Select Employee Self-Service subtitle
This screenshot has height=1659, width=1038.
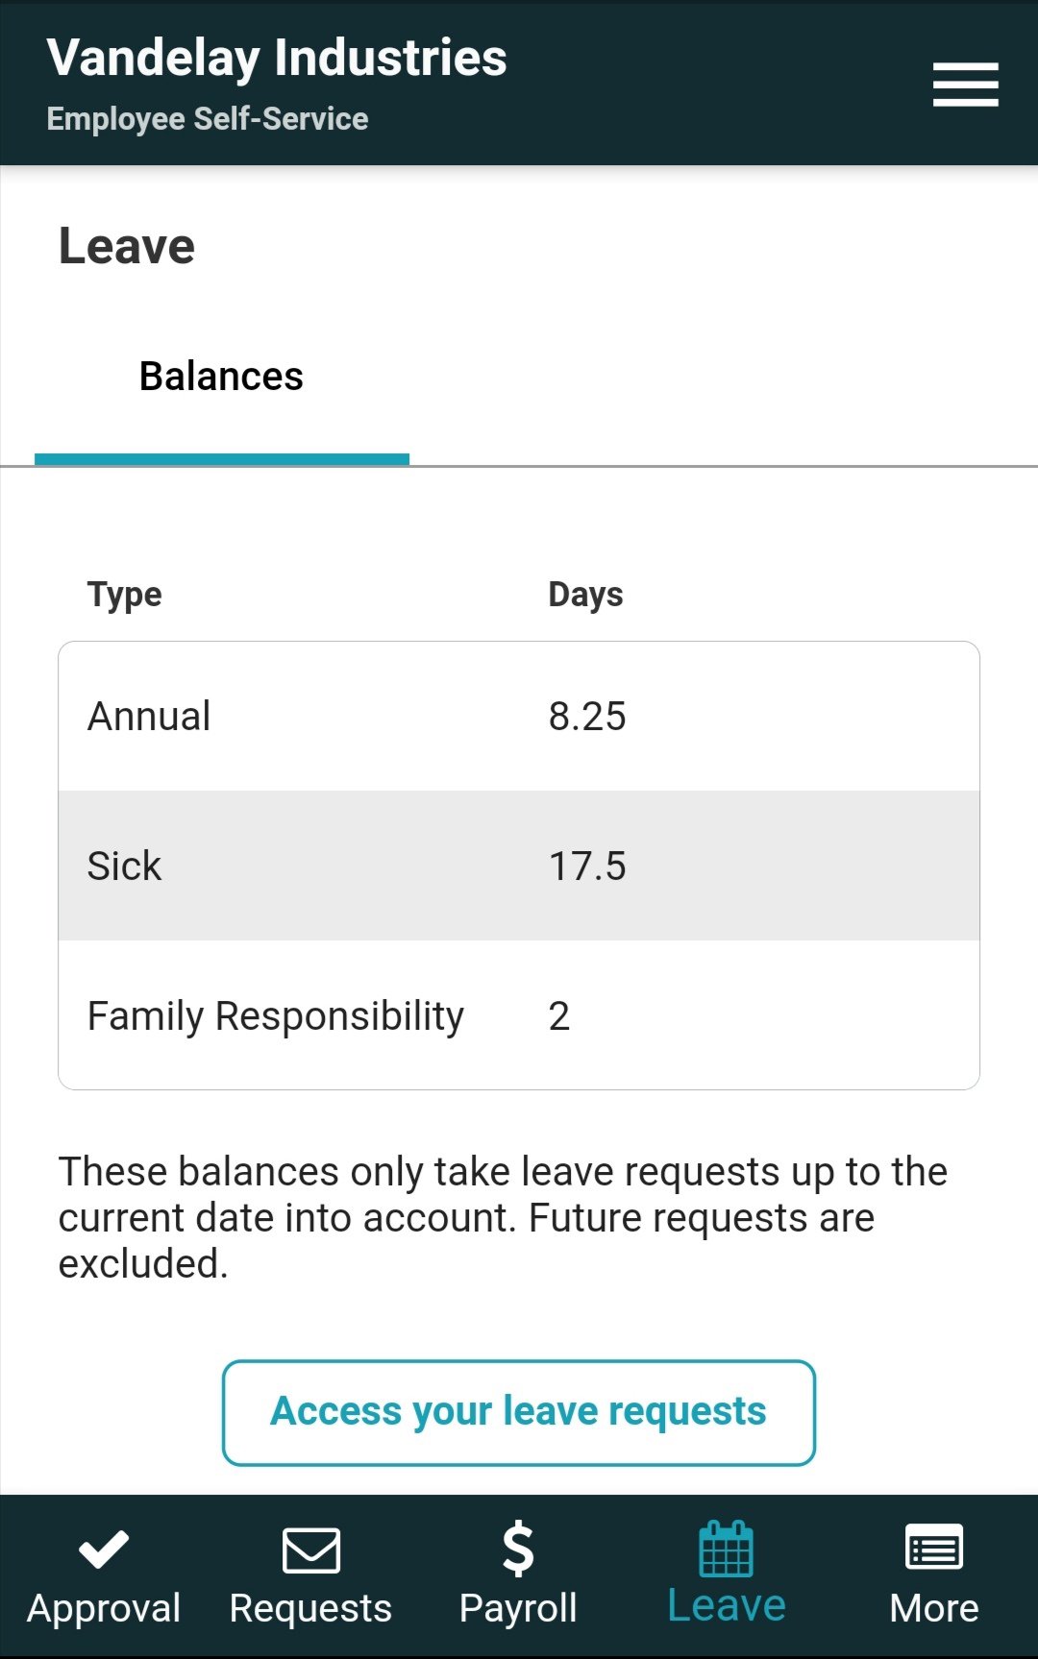pyautogui.click(x=207, y=118)
